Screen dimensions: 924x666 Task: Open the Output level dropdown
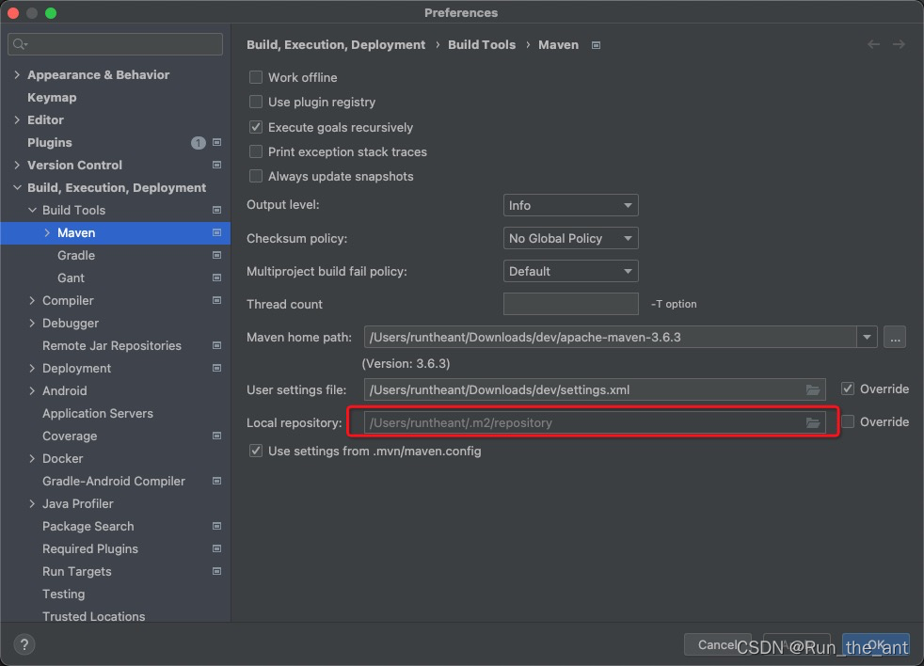[x=570, y=205]
